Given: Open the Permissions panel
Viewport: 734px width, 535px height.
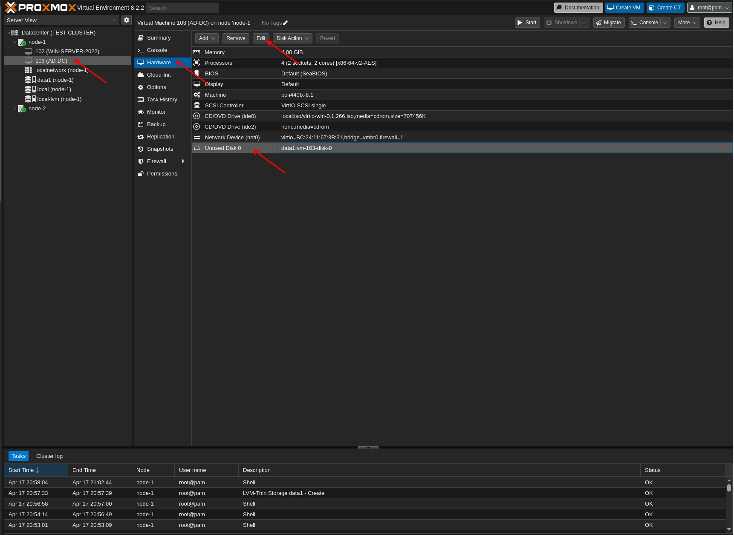Looking at the screenshot, I should (162, 174).
